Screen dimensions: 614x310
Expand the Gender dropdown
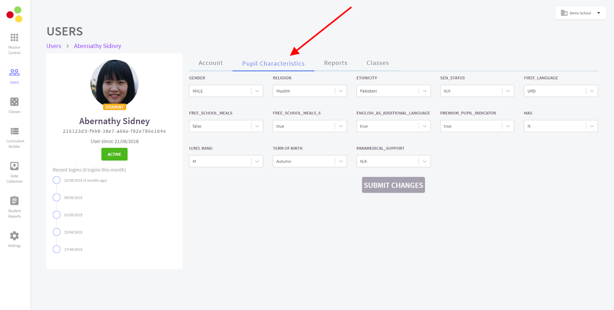click(x=226, y=91)
